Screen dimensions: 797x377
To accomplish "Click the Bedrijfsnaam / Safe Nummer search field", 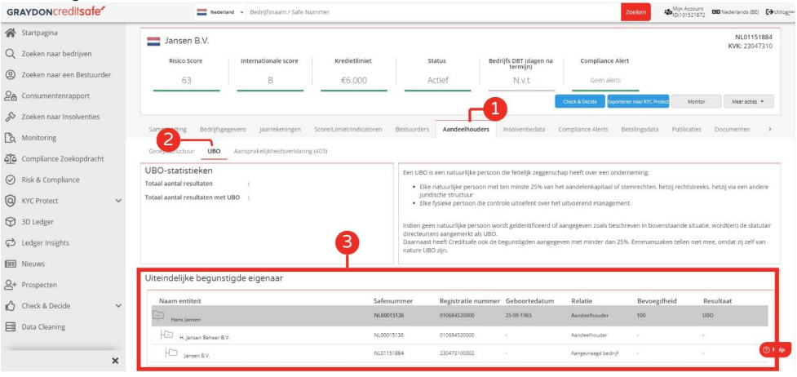I will click(x=432, y=12).
